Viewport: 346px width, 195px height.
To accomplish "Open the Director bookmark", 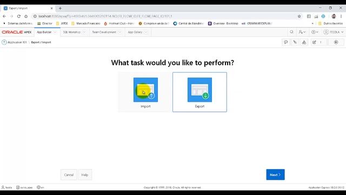I will click(45, 23).
